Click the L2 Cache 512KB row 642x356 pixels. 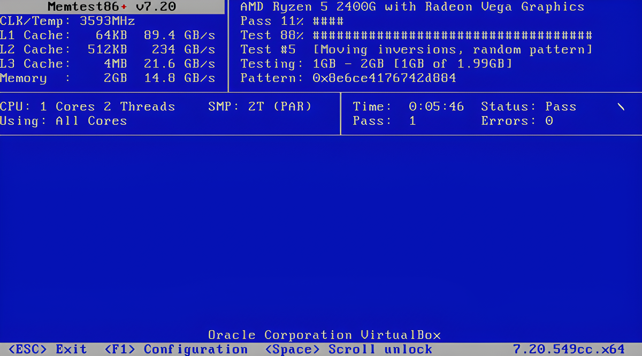click(x=108, y=50)
